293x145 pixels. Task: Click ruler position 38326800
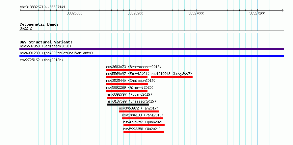[74, 13]
